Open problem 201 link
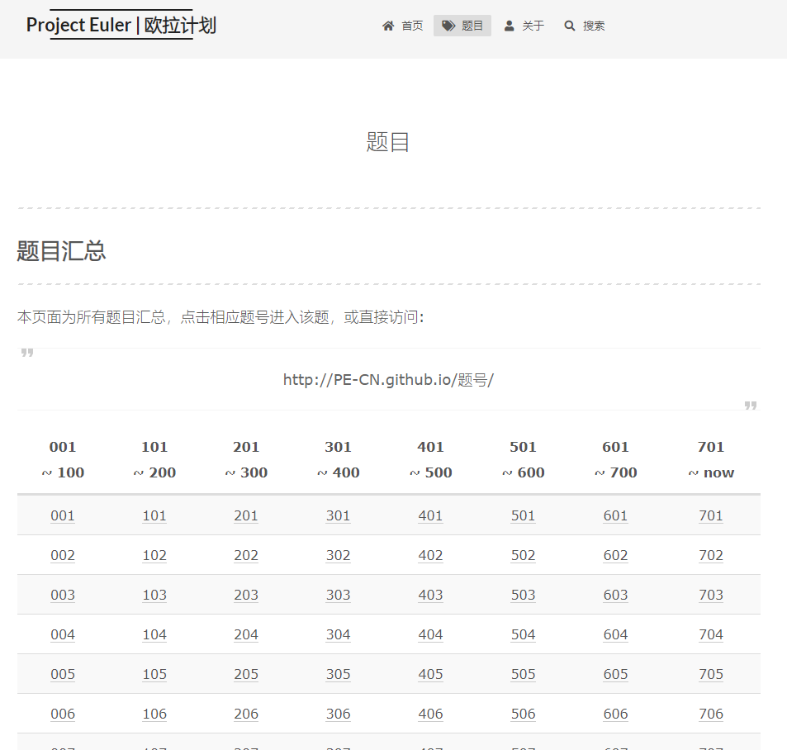The height and width of the screenshot is (750, 787). (x=246, y=515)
